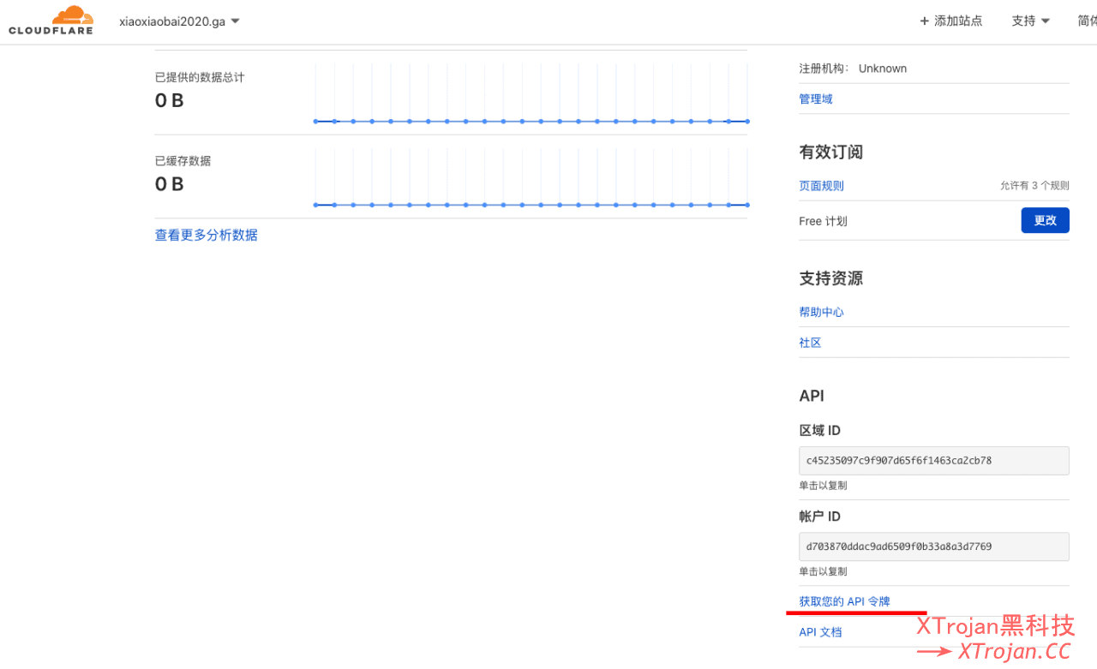1097x669 pixels.
Task: Open 查看更多分析数据 analytics link
Action: click(x=206, y=235)
